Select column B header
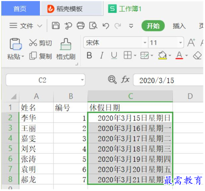 pos(70,96)
